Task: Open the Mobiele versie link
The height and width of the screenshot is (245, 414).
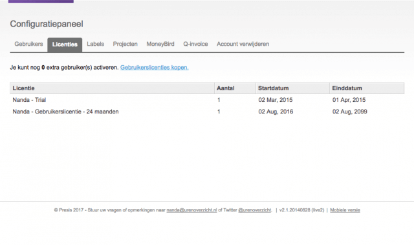Action: pyautogui.click(x=345, y=210)
